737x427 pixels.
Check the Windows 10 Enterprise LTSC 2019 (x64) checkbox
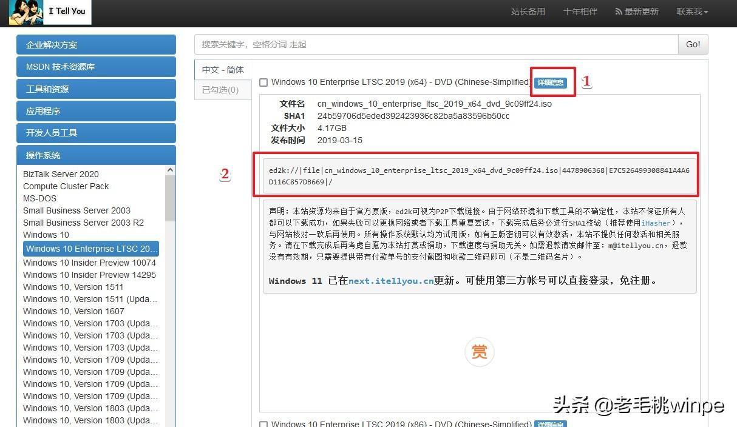coord(263,82)
